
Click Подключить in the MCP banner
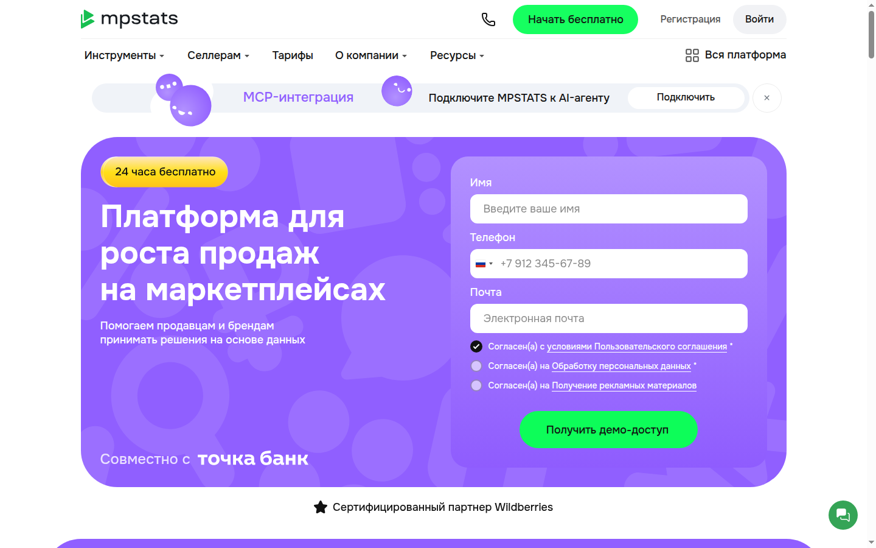(x=686, y=97)
